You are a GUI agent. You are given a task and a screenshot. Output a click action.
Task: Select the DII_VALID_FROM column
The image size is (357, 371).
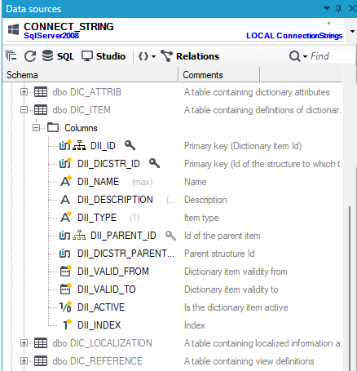tap(113, 272)
